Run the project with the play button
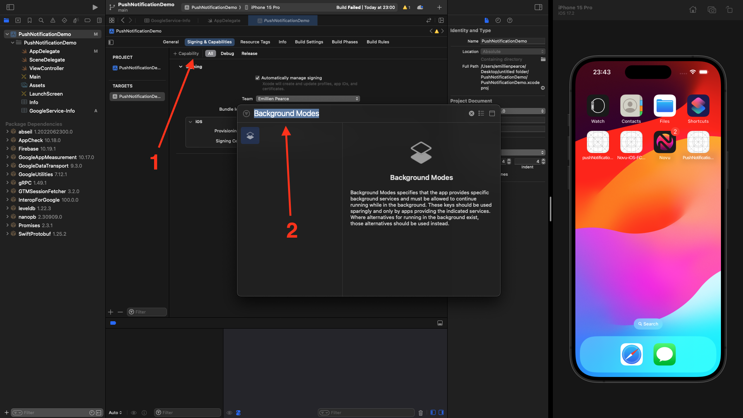This screenshot has width=743, height=418. (x=95, y=7)
